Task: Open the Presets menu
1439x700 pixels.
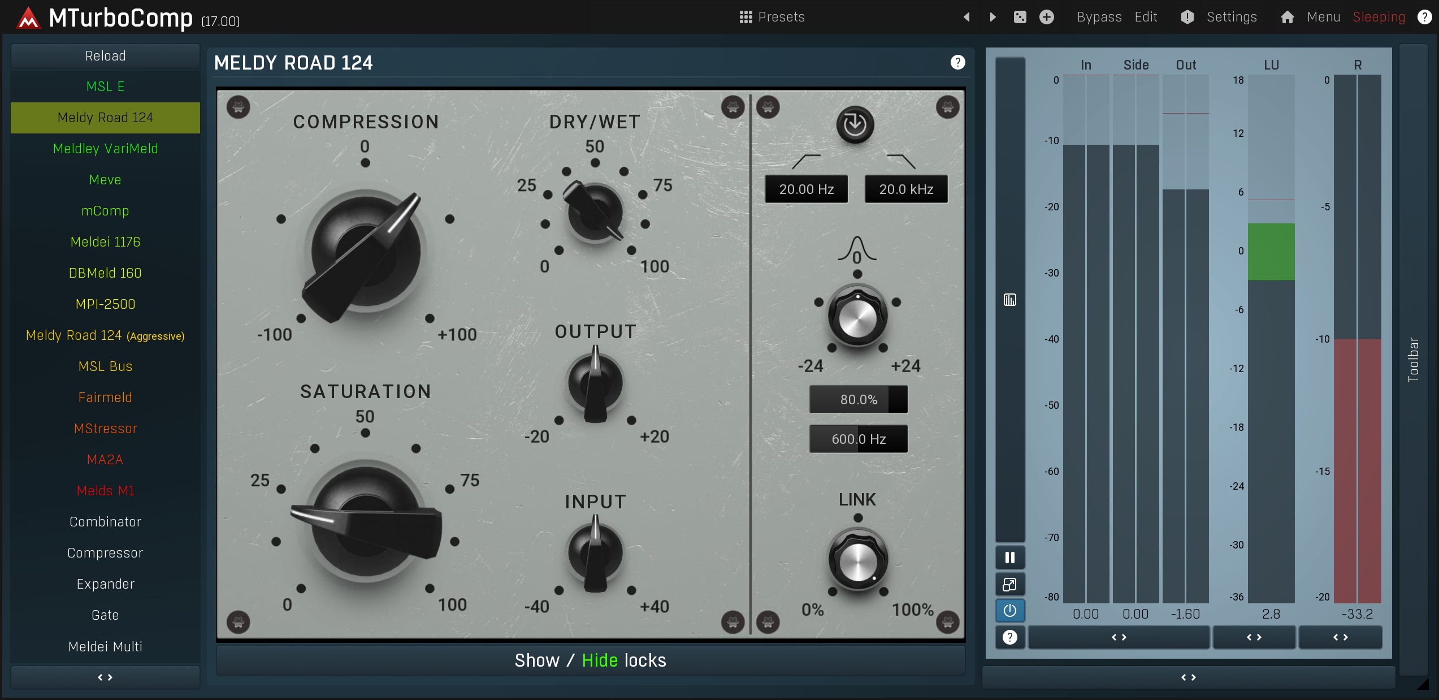Action: point(772,17)
